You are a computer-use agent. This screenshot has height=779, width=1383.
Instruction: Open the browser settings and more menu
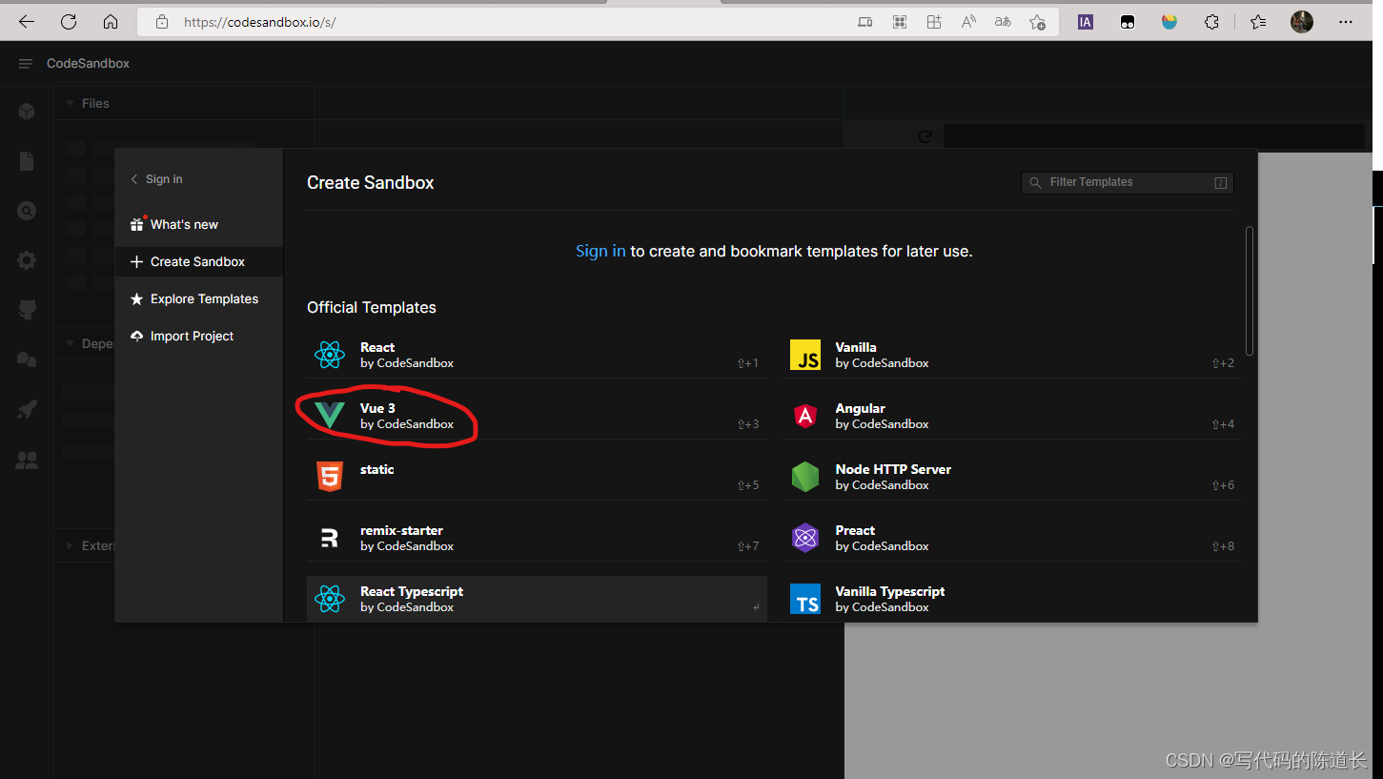pyautogui.click(x=1346, y=21)
